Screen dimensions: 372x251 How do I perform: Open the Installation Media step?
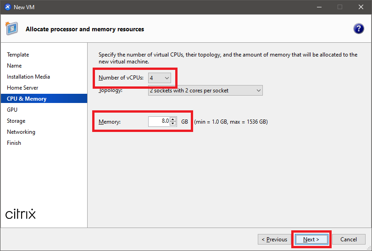(28, 77)
